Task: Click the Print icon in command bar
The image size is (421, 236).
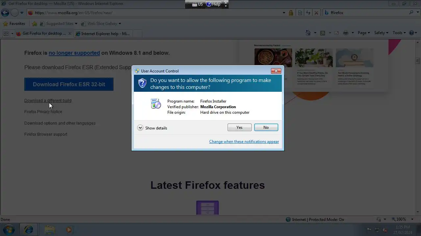Action: click(x=346, y=33)
